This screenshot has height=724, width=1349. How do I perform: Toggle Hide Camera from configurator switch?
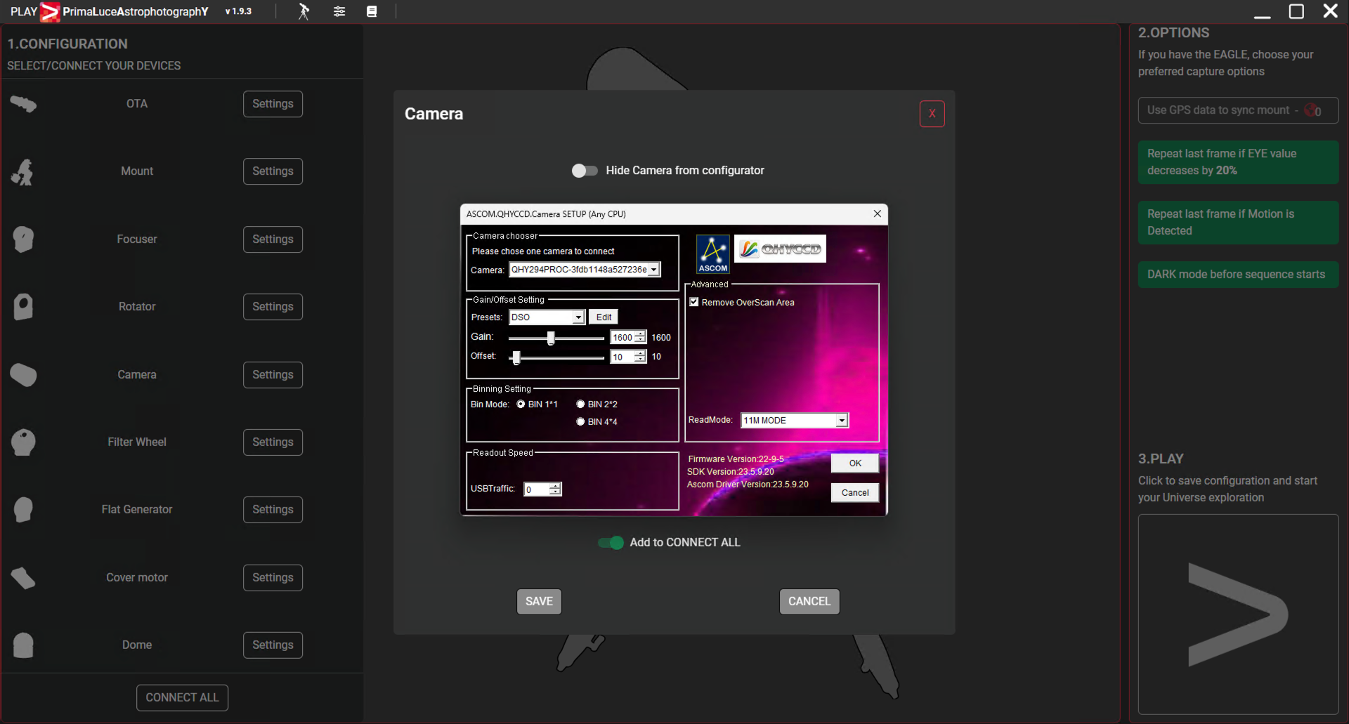click(x=585, y=171)
